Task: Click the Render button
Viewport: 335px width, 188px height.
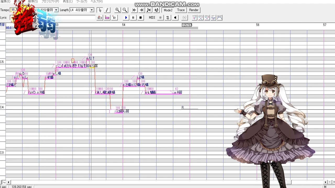Action: pyautogui.click(x=194, y=10)
